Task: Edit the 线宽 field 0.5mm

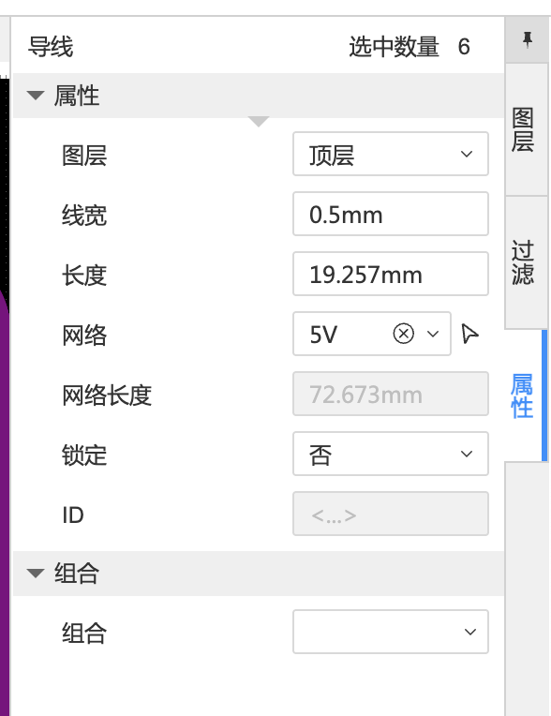Action: [391, 214]
